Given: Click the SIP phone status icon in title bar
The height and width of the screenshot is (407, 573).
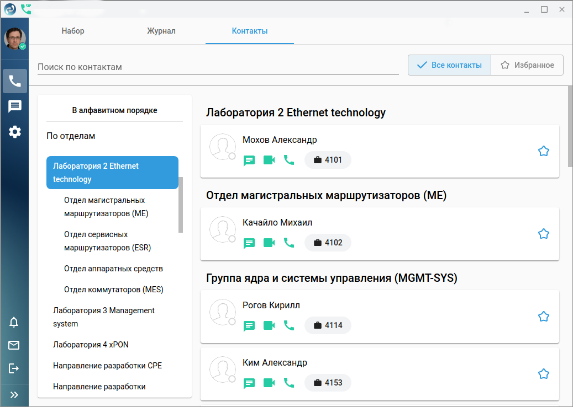Looking at the screenshot, I should click(x=27, y=9).
